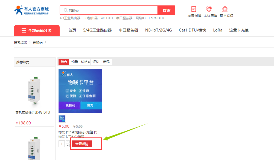274x160 pixels.
Task: Select the small product thumbnail below the banner
Action: pyautogui.click(x=62, y=118)
